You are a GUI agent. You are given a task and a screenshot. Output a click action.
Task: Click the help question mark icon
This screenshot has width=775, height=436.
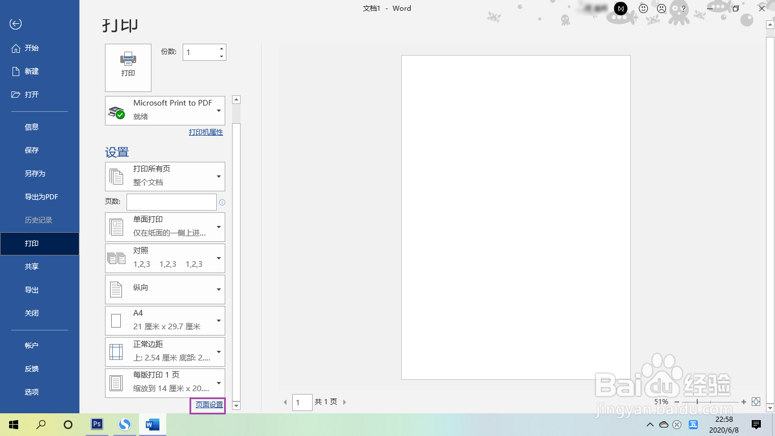(684, 9)
